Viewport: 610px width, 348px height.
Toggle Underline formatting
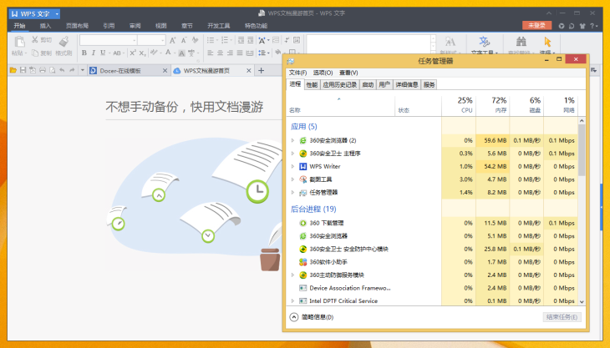[x=103, y=53]
